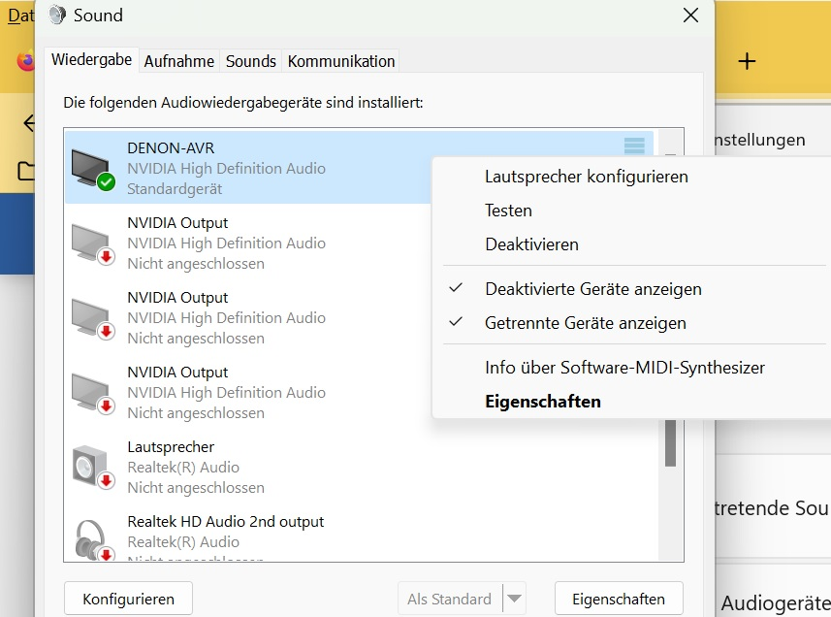
Task: Click the back arrow in background window
Action: tap(29, 123)
